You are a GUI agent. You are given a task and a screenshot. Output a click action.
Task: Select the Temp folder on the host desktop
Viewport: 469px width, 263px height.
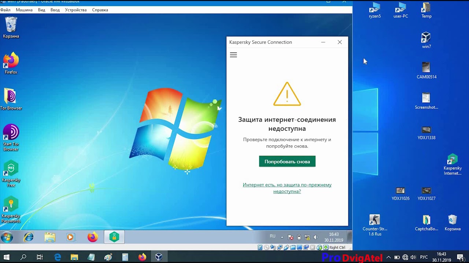click(x=426, y=10)
